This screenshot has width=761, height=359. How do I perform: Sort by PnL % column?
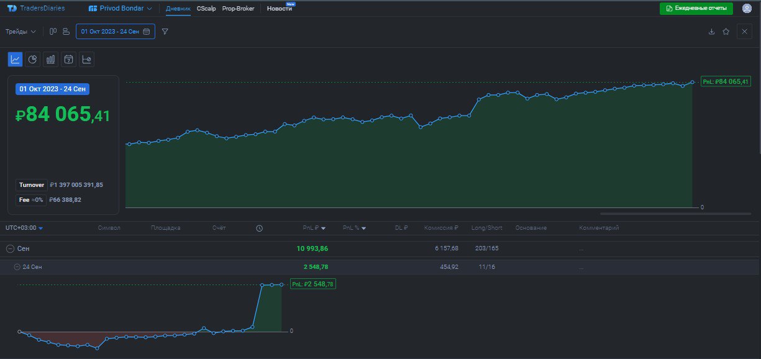coord(354,228)
